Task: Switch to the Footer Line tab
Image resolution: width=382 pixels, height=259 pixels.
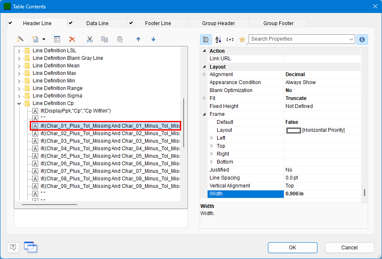Action: click(x=158, y=23)
